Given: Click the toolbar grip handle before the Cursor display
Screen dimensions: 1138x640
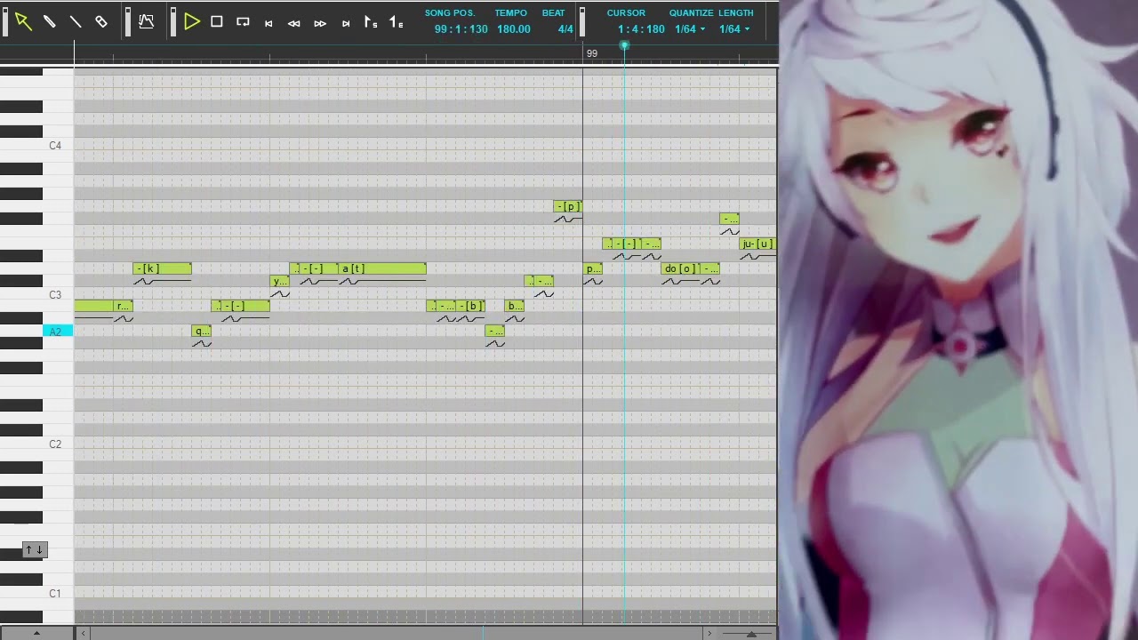Looking at the screenshot, I should 582,22.
